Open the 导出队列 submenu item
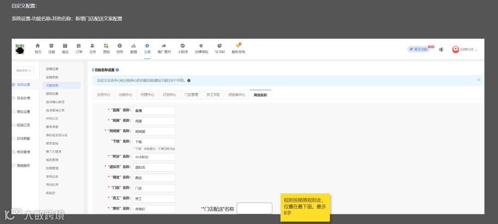 coord(52,184)
